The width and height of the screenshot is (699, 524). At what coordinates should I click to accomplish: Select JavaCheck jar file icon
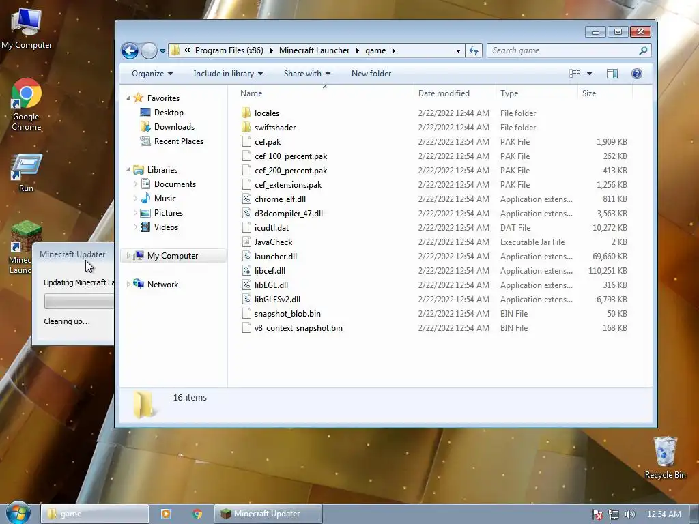click(x=246, y=242)
